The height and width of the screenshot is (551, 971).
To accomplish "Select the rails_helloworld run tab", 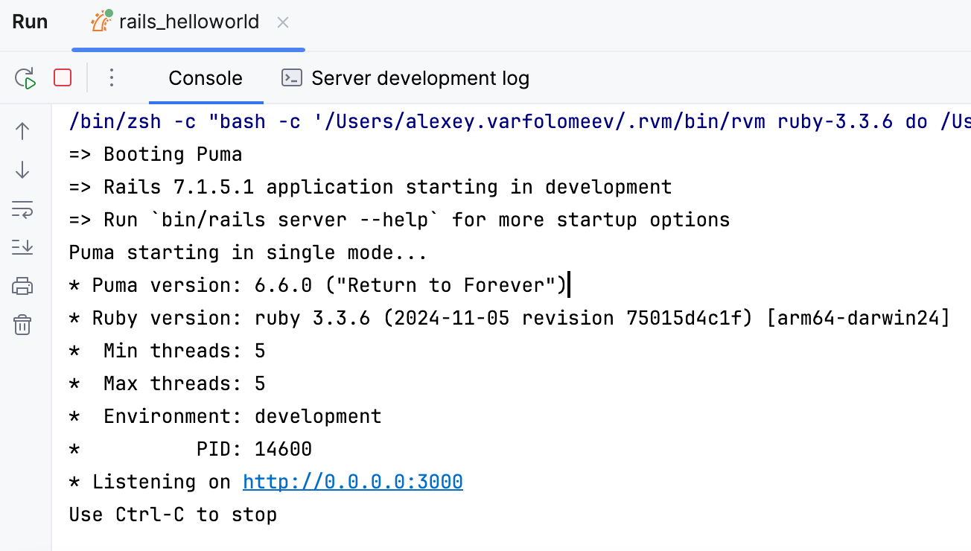I will click(x=188, y=21).
